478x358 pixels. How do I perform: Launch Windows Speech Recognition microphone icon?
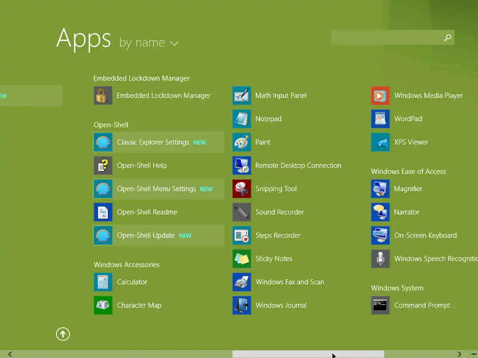click(x=380, y=259)
